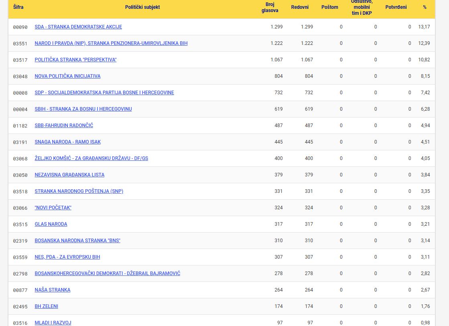Click the Potvrđeni column header

pos(396,7)
